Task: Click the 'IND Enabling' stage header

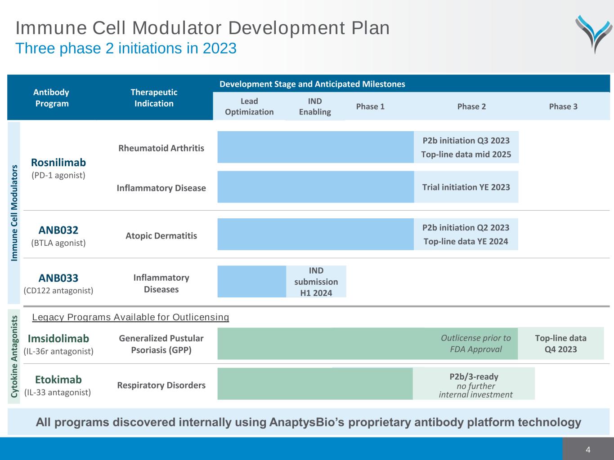Action: pyautogui.click(x=315, y=106)
